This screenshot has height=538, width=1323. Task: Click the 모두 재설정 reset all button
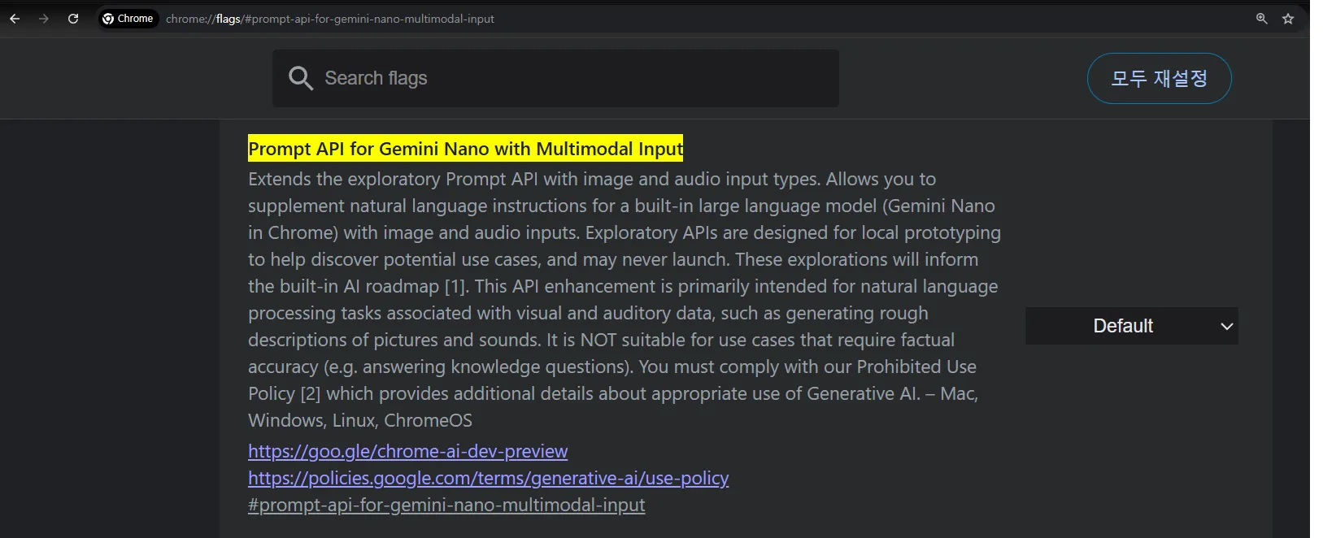coord(1159,78)
